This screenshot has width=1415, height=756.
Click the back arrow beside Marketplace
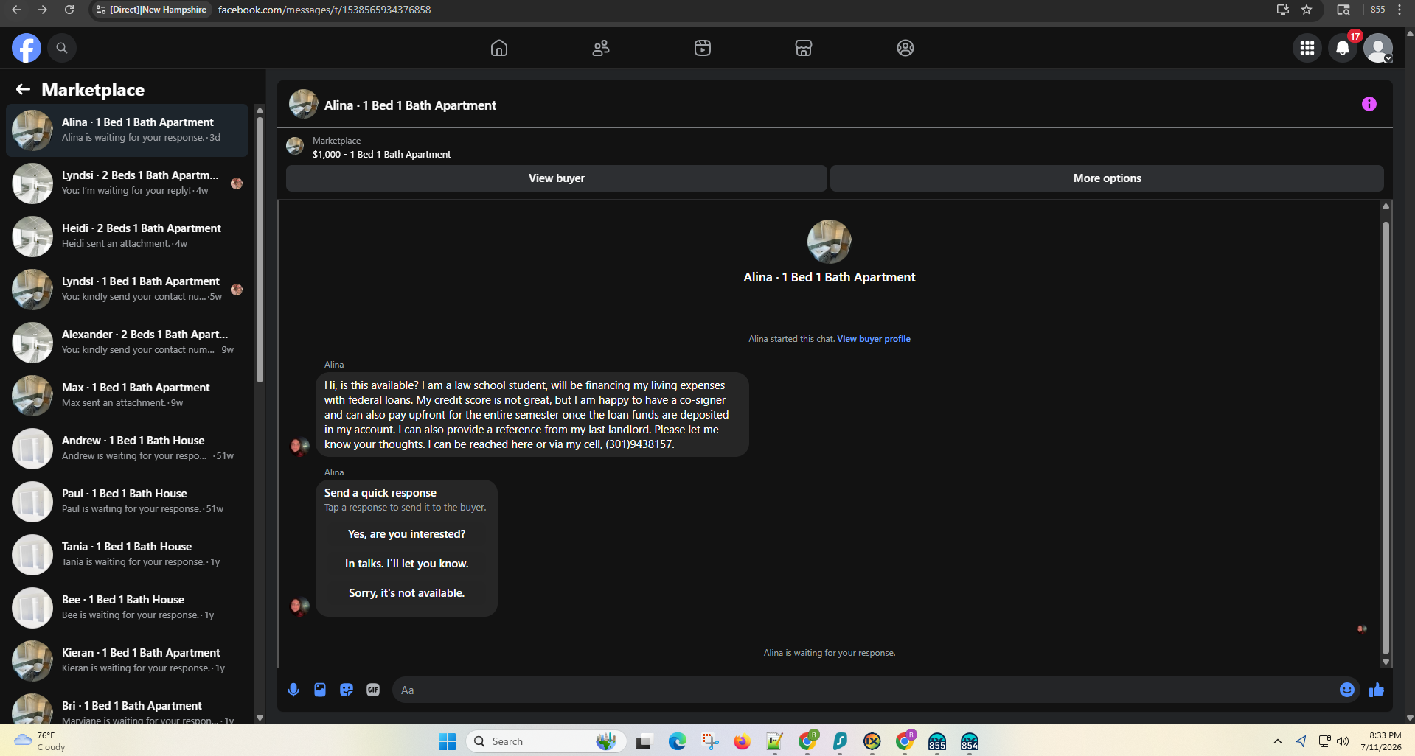click(x=23, y=89)
